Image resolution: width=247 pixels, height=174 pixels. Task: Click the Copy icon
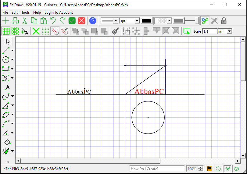34,21
